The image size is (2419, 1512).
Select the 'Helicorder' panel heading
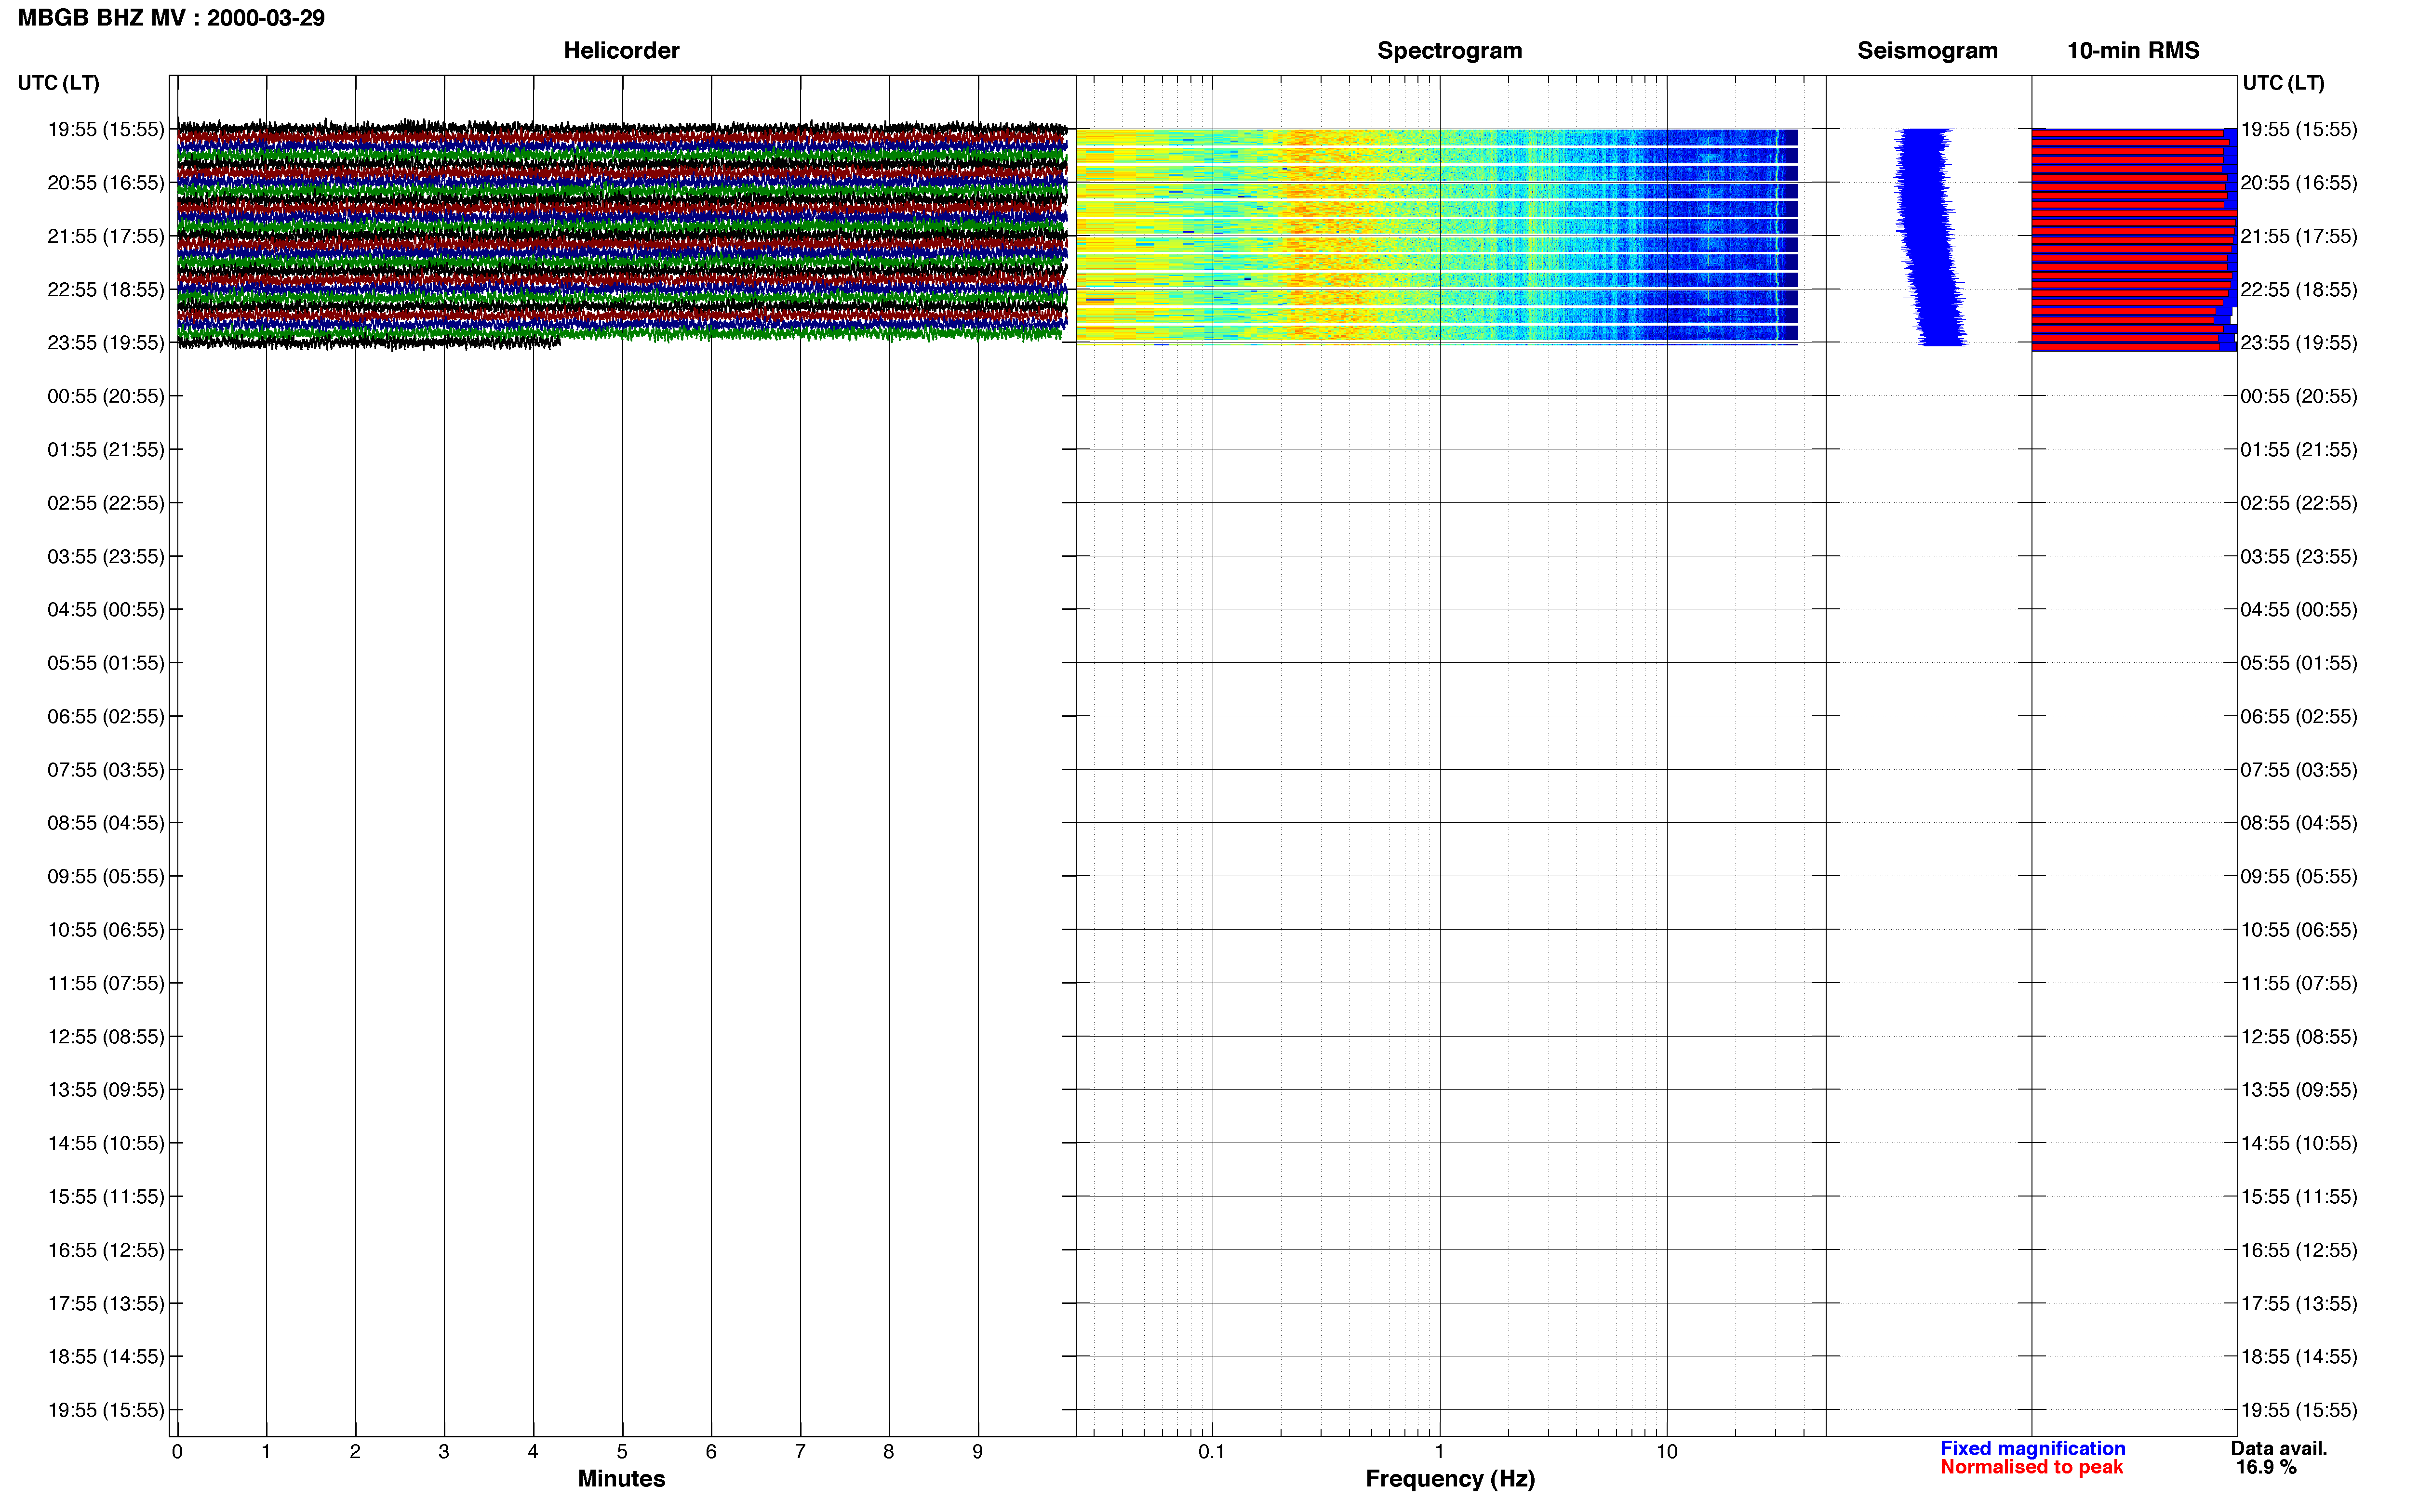point(621,50)
